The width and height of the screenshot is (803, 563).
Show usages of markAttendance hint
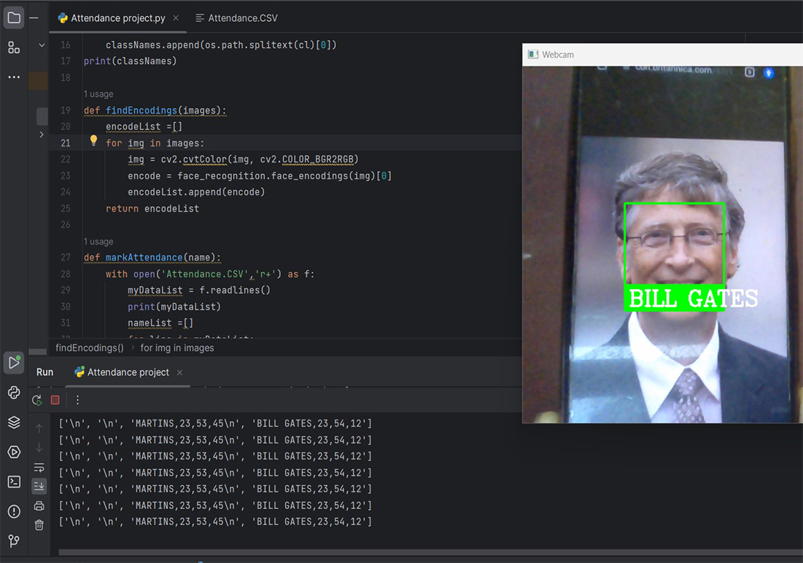[98, 241]
